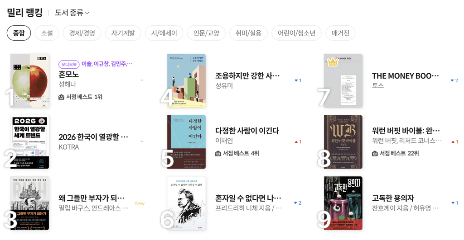Click the New badge beside 왜 그들만 부자가 되
464x240 pixels.
[140, 203]
